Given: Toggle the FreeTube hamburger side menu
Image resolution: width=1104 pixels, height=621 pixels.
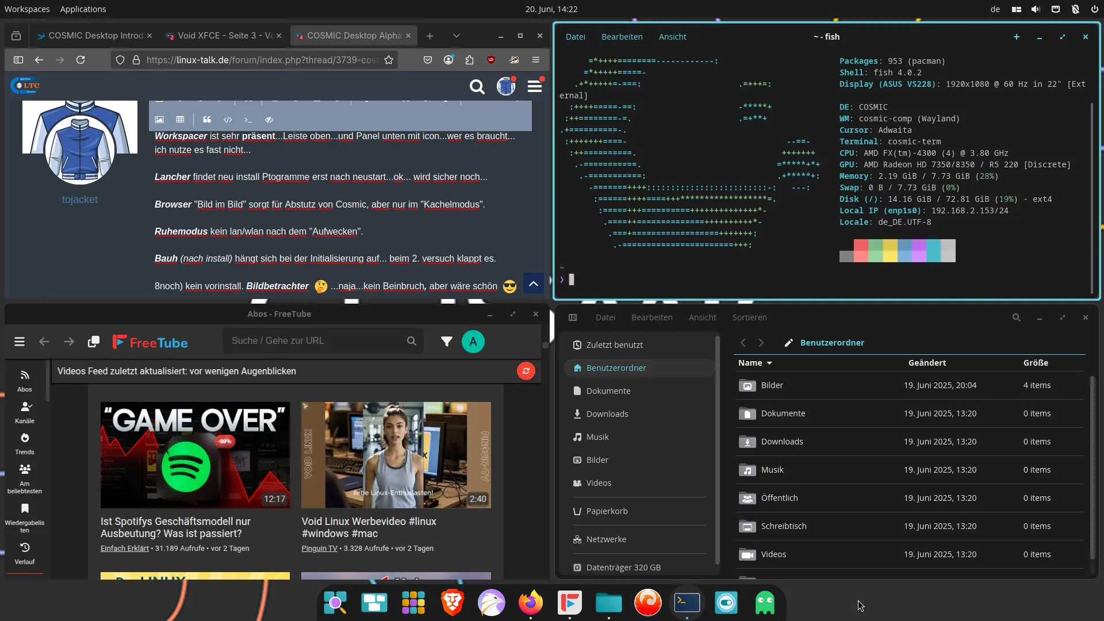Looking at the screenshot, I should pyautogui.click(x=20, y=342).
